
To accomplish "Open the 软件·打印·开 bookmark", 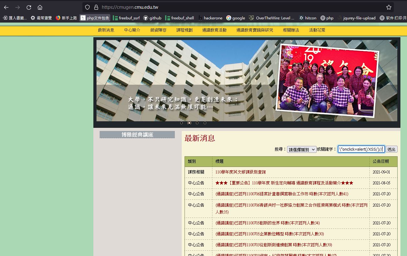I will 393,18.
